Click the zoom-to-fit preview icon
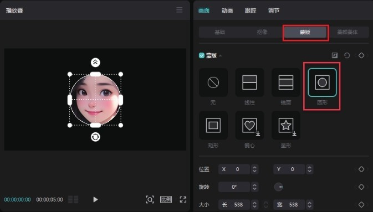 tap(150, 199)
